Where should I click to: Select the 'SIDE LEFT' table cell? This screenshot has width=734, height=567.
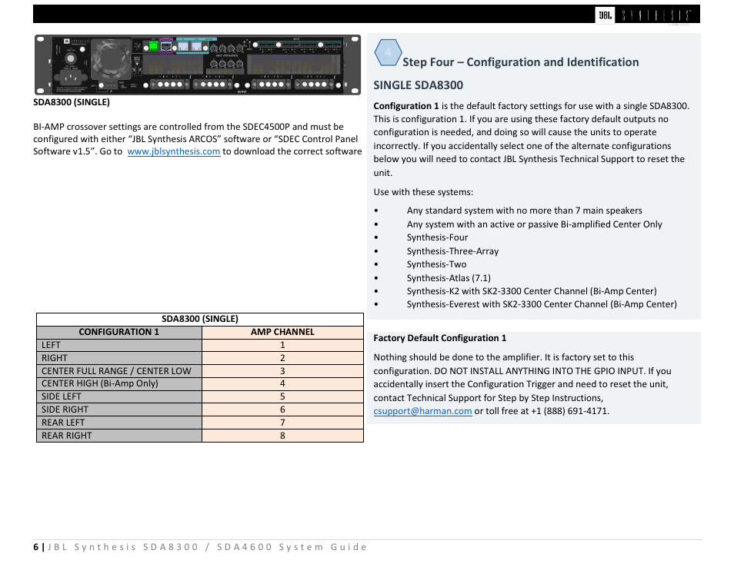coord(119,396)
